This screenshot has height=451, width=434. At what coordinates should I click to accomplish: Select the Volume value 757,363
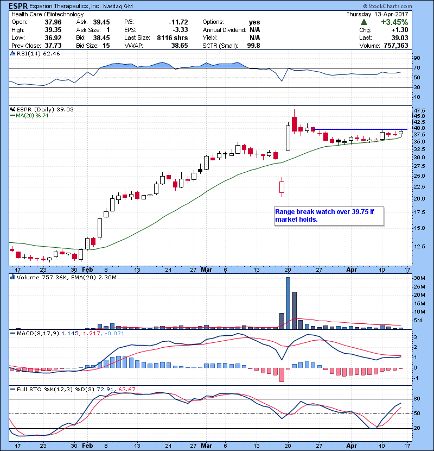(396, 46)
